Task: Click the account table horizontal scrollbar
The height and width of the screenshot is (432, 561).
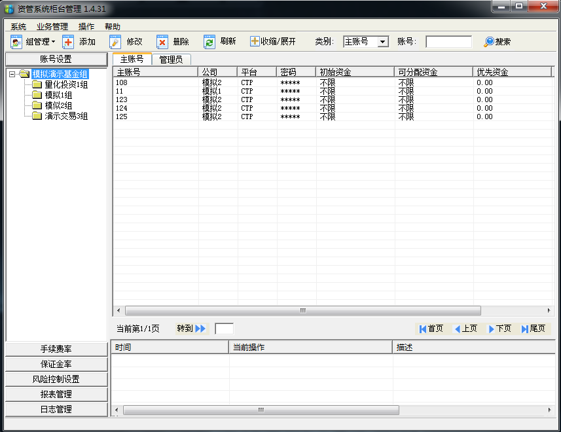Action: (302, 310)
